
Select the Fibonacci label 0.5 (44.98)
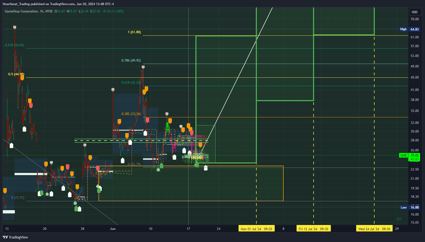(x=16, y=74)
